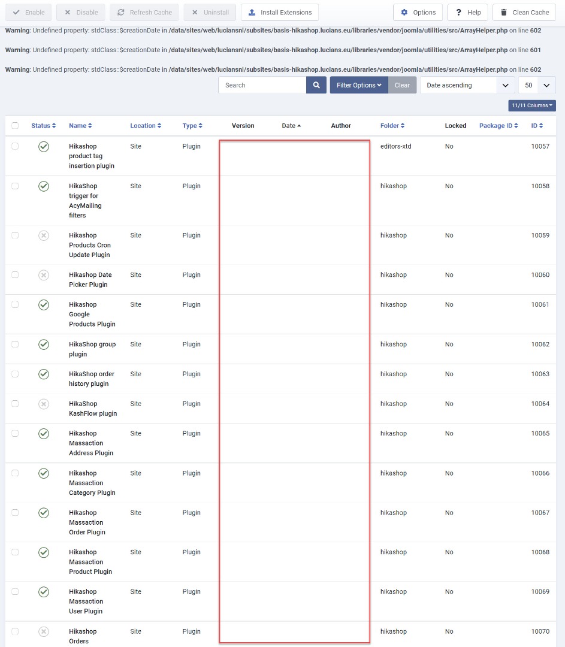Screen dimensions: 565x647
Task: Click the Uninstall toolbar button
Action: tap(210, 13)
